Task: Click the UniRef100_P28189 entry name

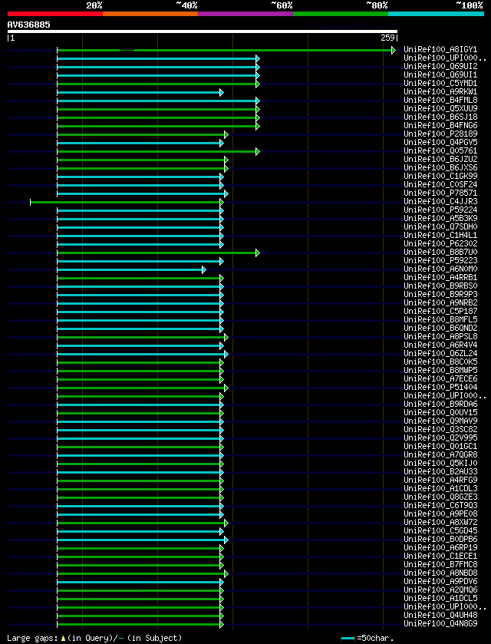Action: click(440, 134)
